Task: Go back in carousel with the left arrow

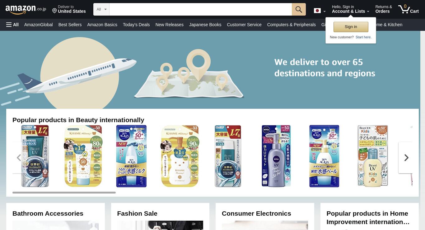Action: [19, 158]
